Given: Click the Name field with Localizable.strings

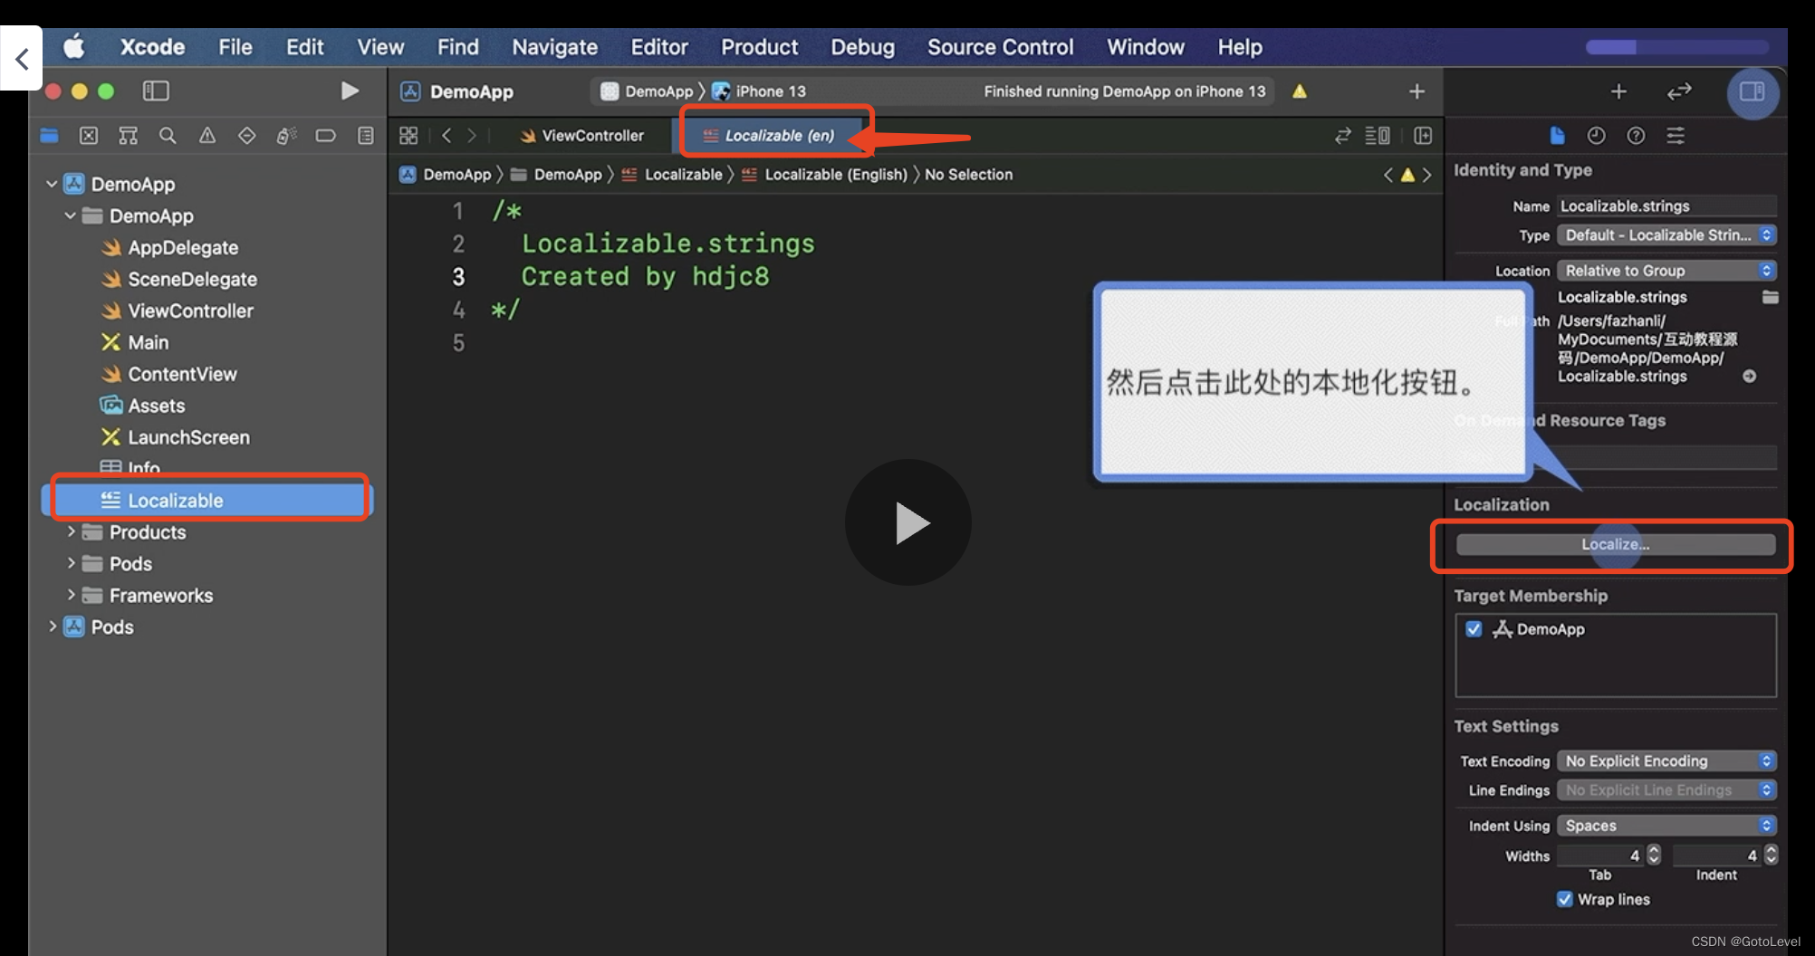Looking at the screenshot, I should (x=1666, y=206).
